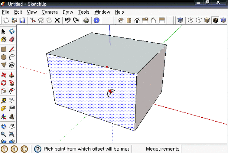Open the Draw menu

click(x=68, y=12)
